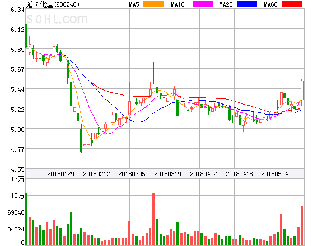Click the 20180212 date label

96,174
